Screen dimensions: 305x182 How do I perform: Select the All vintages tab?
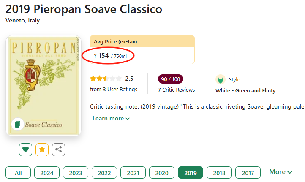18,173
